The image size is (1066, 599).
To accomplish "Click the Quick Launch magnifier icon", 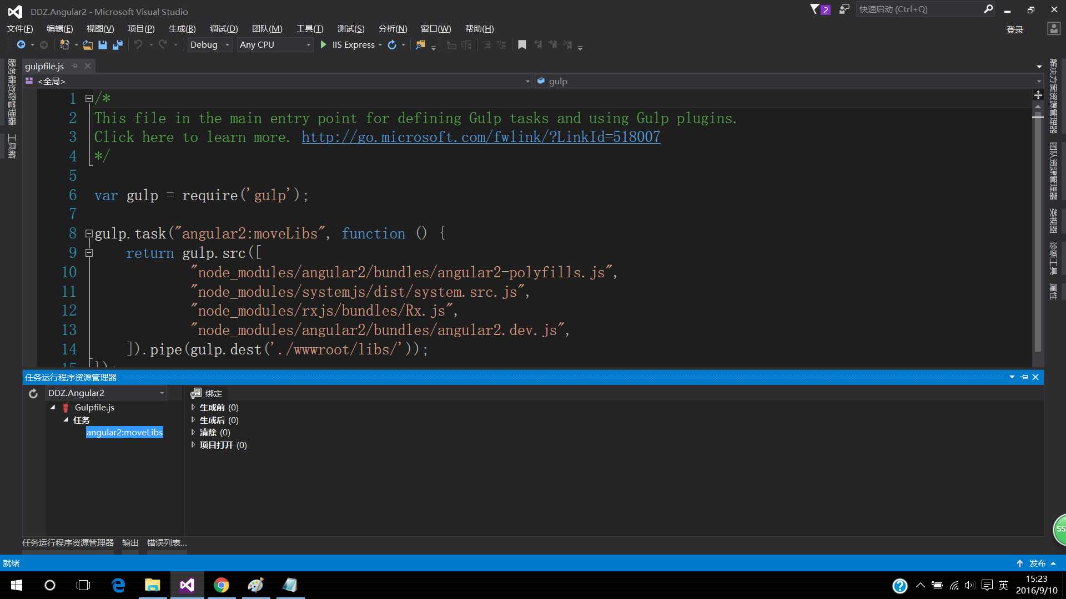I will (988, 9).
